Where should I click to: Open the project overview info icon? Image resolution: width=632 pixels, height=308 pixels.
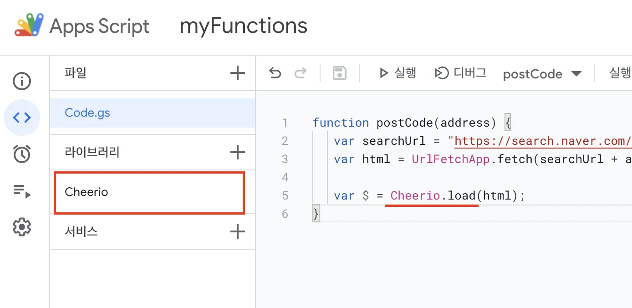(22, 82)
